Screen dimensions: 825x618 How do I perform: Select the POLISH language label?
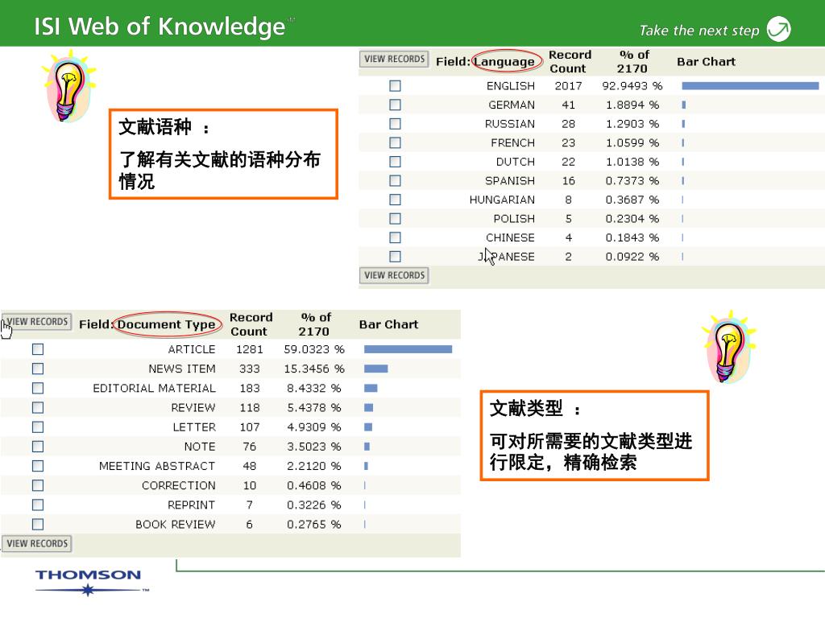point(514,218)
